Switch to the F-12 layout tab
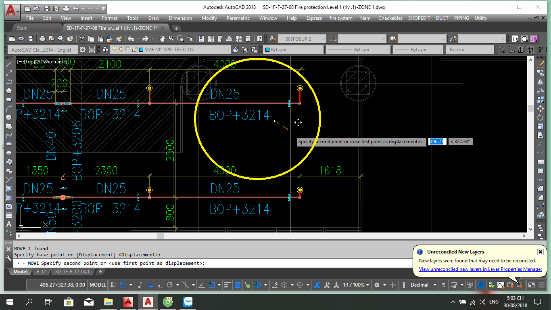551x310 pixels. click(41, 272)
